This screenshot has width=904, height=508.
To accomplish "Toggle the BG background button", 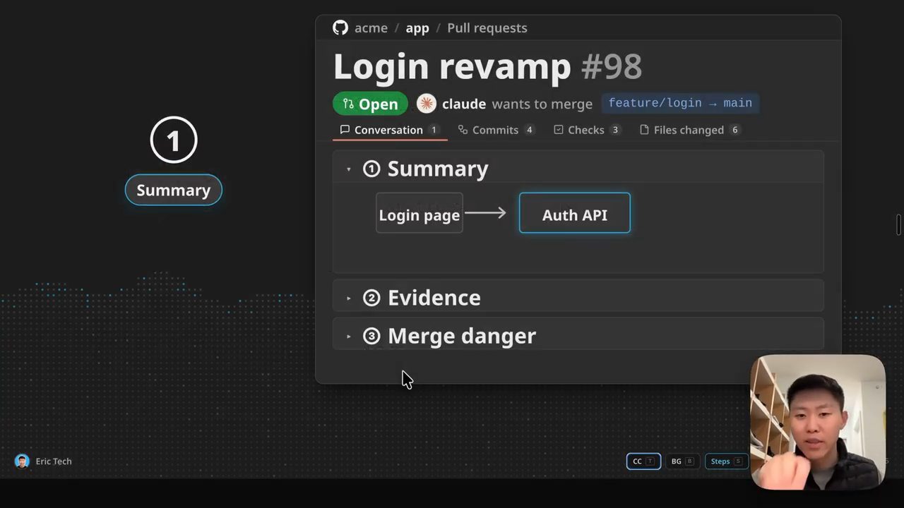I will pyautogui.click(x=682, y=461).
